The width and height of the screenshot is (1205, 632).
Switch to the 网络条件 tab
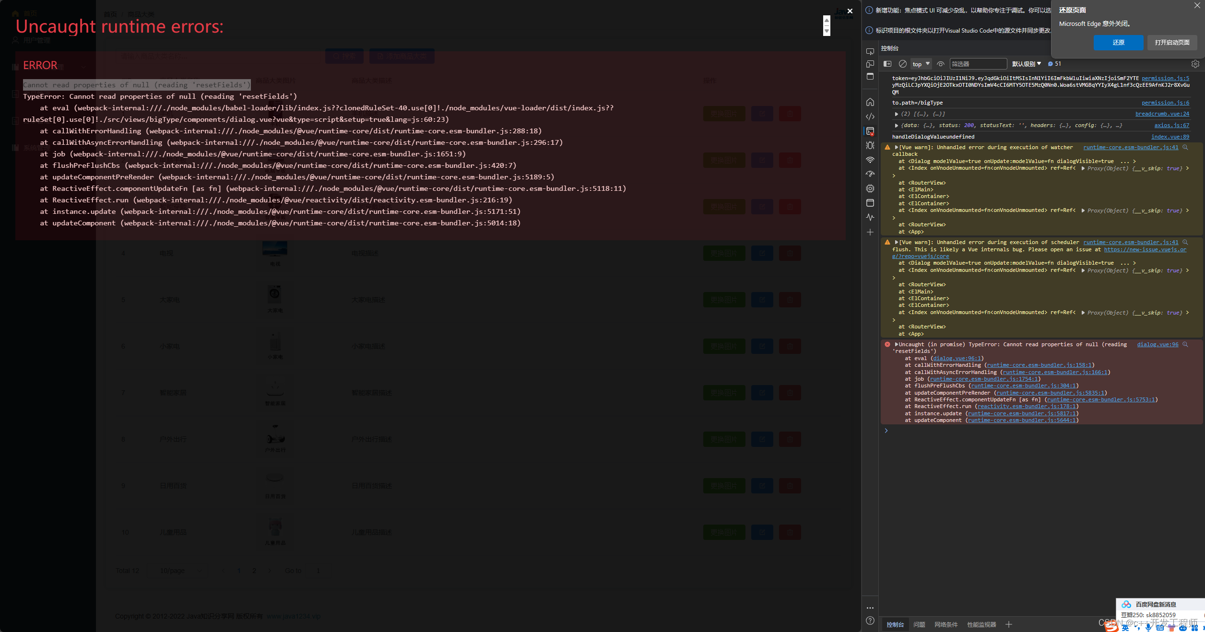click(x=946, y=624)
